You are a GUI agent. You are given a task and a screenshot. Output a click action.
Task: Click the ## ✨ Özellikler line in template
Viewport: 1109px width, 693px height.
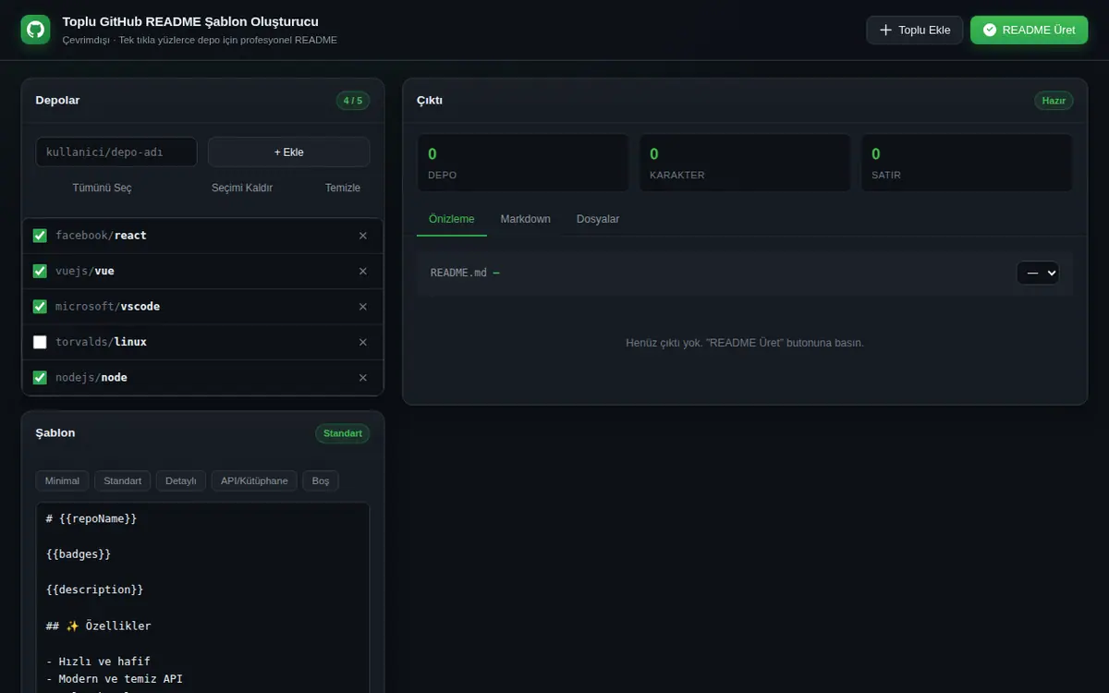pyautogui.click(x=98, y=626)
